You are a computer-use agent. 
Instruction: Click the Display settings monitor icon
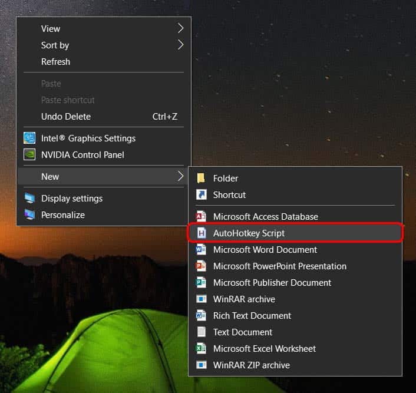(29, 198)
